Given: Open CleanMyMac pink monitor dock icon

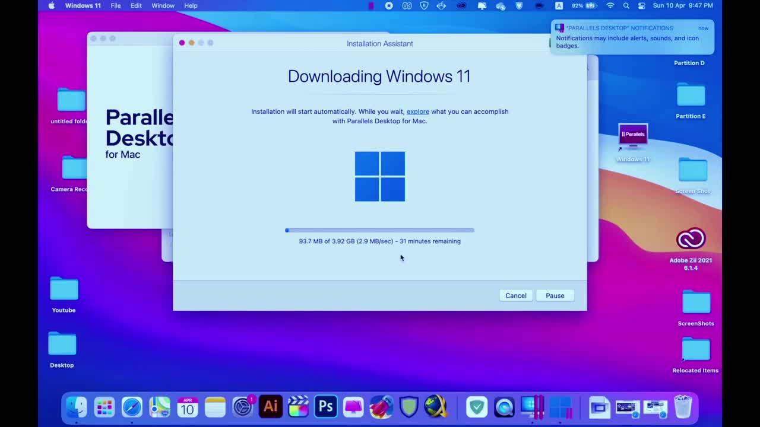Looking at the screenshot, I should pos(353,407).
